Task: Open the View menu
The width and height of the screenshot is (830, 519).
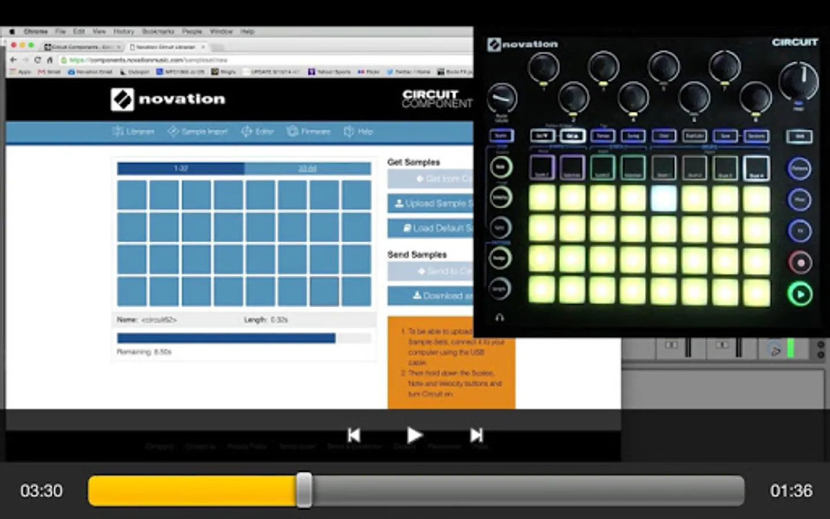Action: (x=99, y=32)
